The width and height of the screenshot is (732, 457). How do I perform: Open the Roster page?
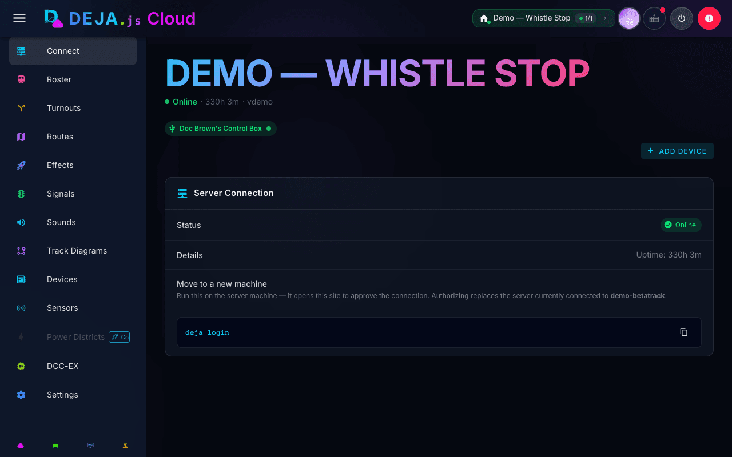click(x=73, y=79)
